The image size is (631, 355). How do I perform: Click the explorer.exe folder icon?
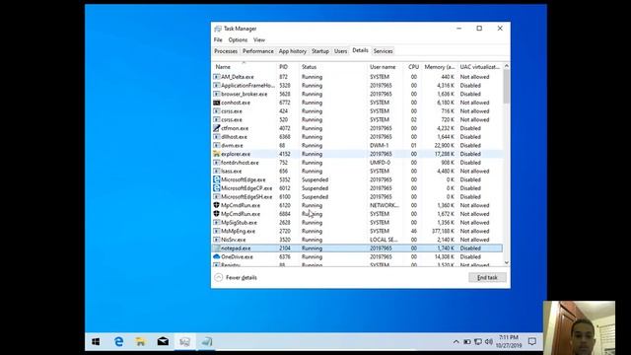coord(217,154)
